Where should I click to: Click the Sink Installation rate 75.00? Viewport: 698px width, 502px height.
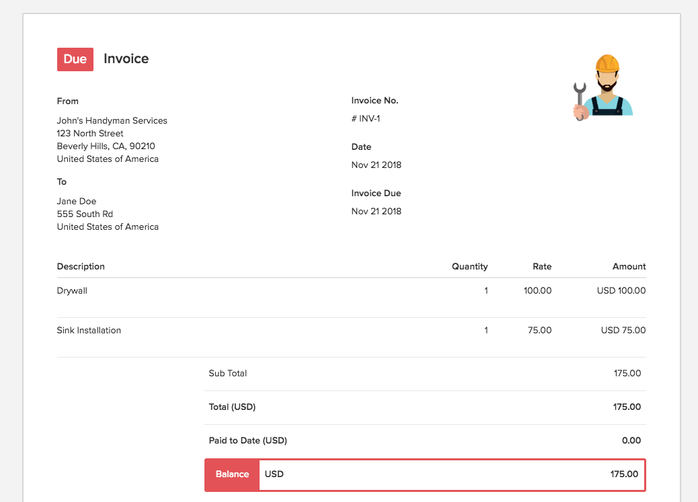click(x=539, y=330)
